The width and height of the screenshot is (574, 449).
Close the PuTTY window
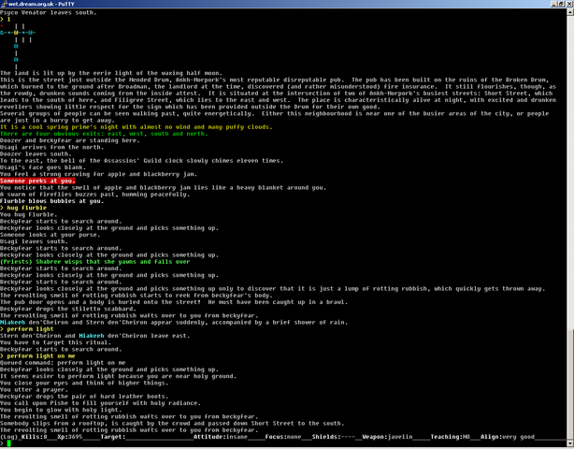pyautogui.click(x=569, y=4)
